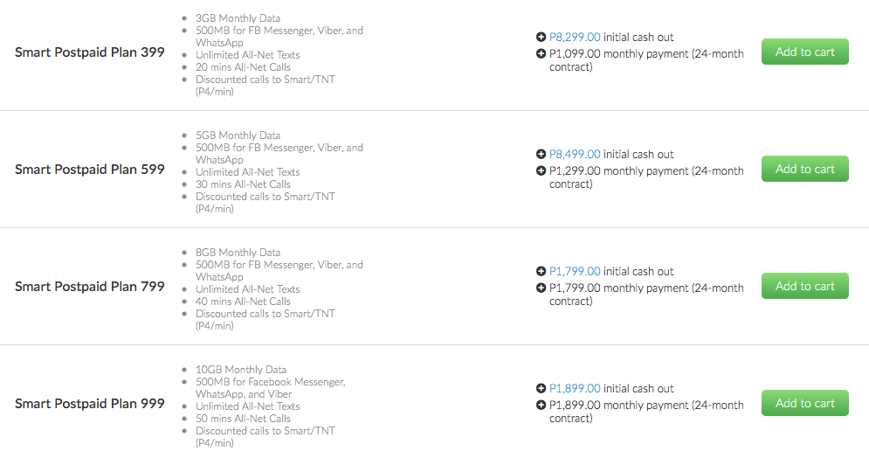Screen dimensions: 869x458
Task: Add Smart Postpaid Plan 799 to cart
Action: [804, 286]
